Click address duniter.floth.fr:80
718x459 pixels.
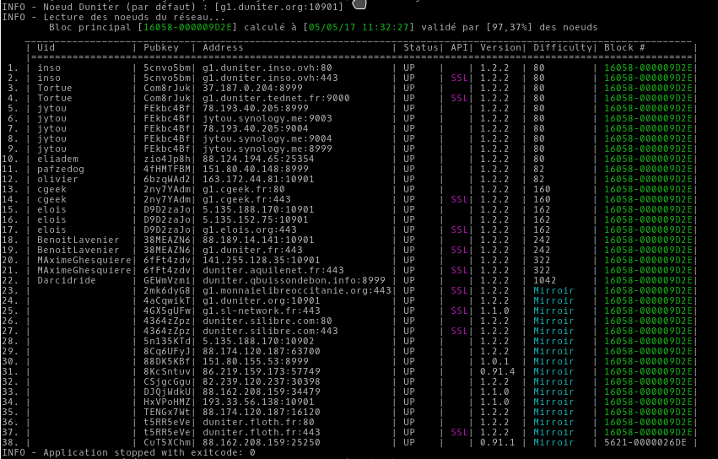(258, 422)
